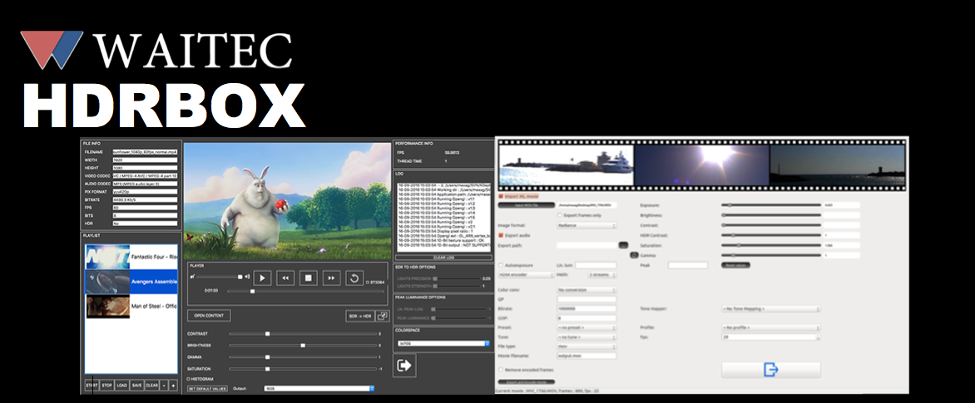Viewport: 975px width, 403px height.
Task: Click the CLEAR LOG button
Action: point(443,257)
